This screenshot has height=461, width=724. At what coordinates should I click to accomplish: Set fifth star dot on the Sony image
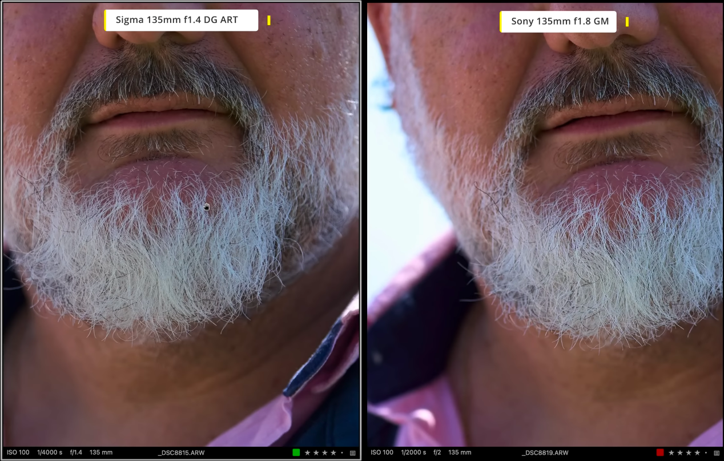pos(706,452)
